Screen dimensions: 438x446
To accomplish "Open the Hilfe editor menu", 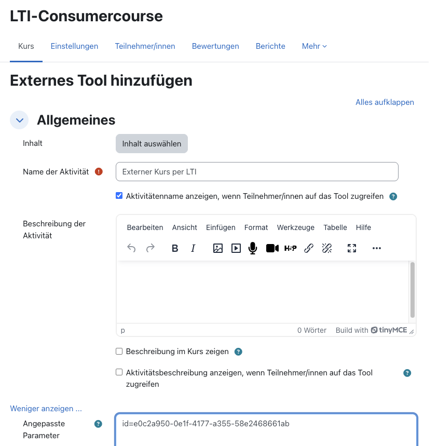I will 363,227.
